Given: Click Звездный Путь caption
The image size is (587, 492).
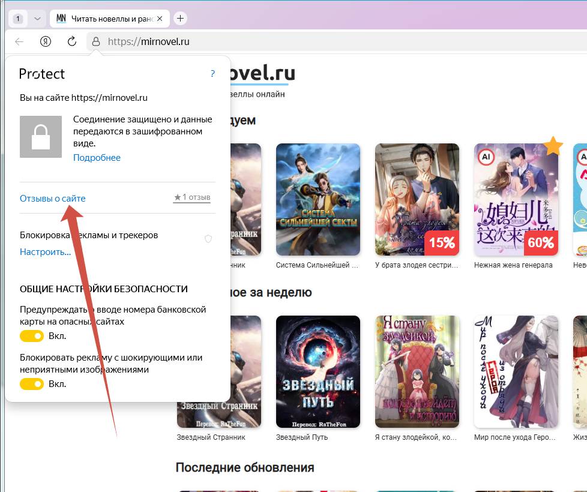Looking at the screenshot, I should pos(302,437).
